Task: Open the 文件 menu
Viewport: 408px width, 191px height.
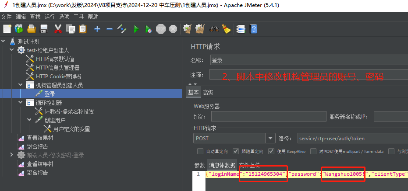Action: coord(7,17)
